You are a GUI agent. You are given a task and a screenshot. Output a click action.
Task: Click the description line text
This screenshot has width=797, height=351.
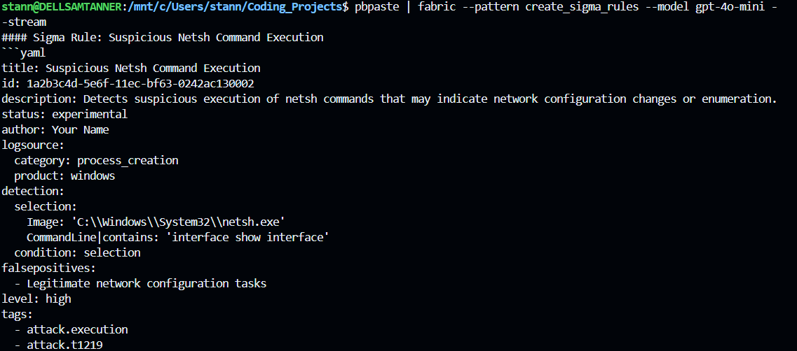point(389,99)
